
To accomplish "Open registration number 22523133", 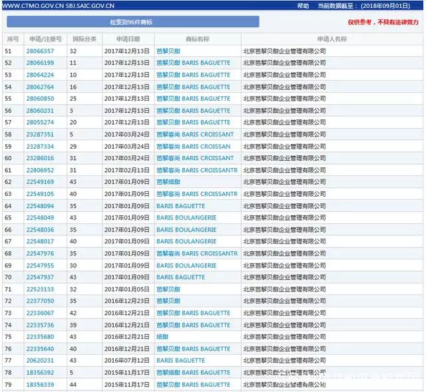I will pyautogui.click(x=40, y=289).
